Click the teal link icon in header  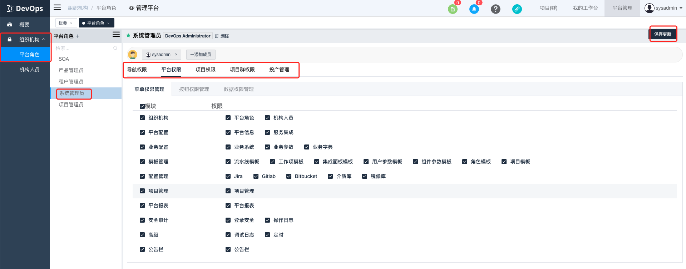[x=517, y=9]
